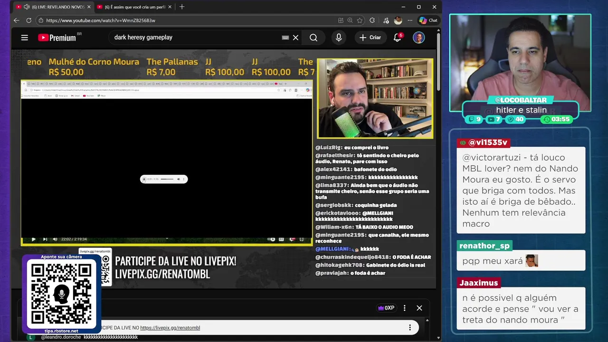Open the Copilot Chat button
The width and height of the screenshot is (608, 342).
point(428,20)
